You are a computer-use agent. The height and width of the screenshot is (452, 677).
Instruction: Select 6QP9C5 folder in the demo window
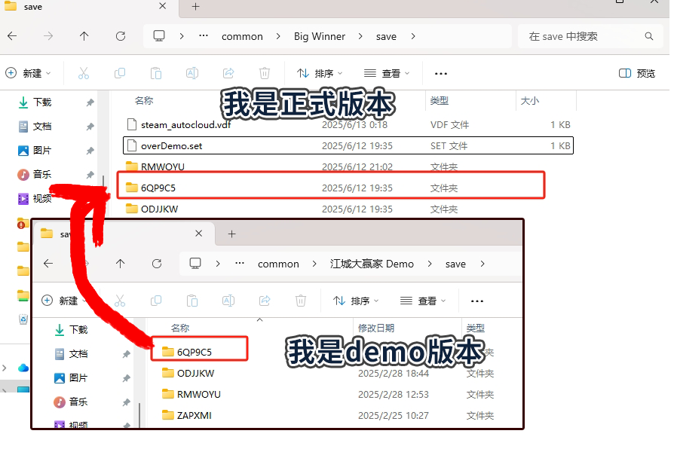[x=194, y=352]
